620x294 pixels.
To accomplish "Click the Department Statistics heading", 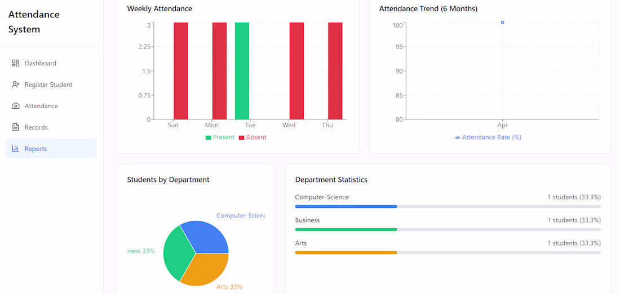I will (x=331, y=180).
